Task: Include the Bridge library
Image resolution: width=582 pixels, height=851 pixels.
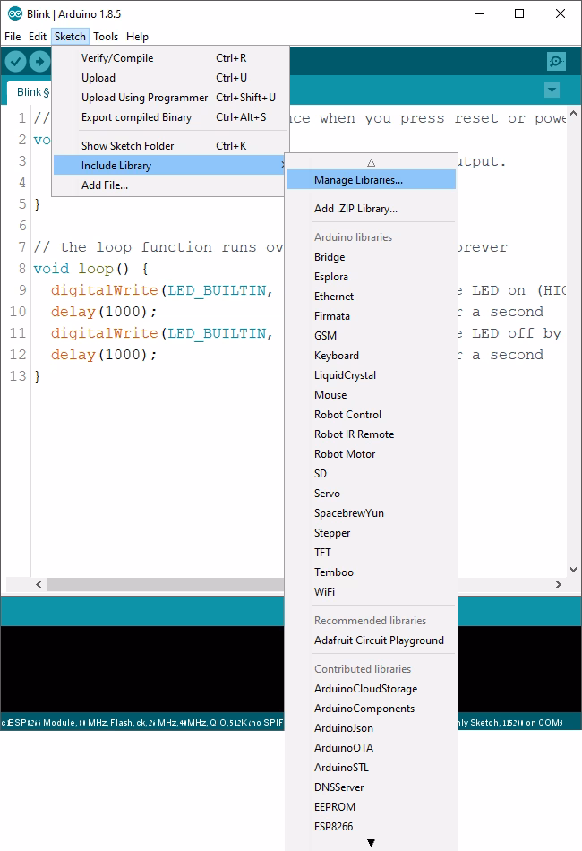Action: [371, 257]
